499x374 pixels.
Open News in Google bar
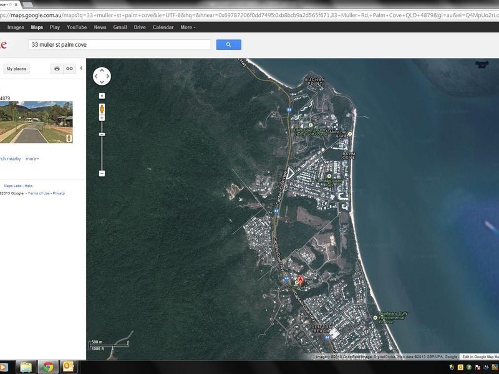[100, 27]
